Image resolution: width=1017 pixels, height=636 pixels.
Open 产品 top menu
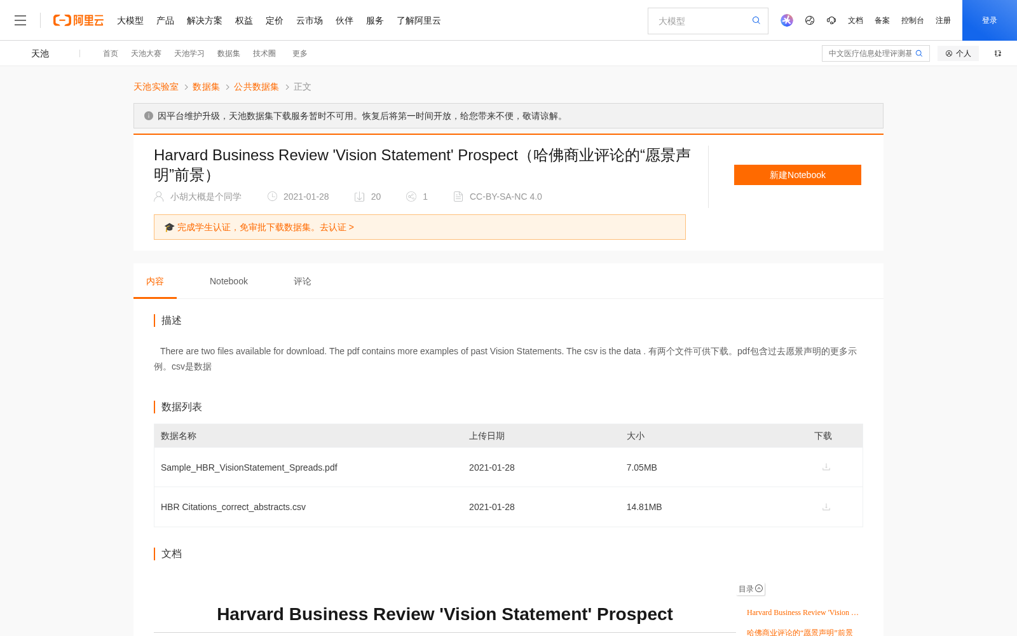coord(165,20)
